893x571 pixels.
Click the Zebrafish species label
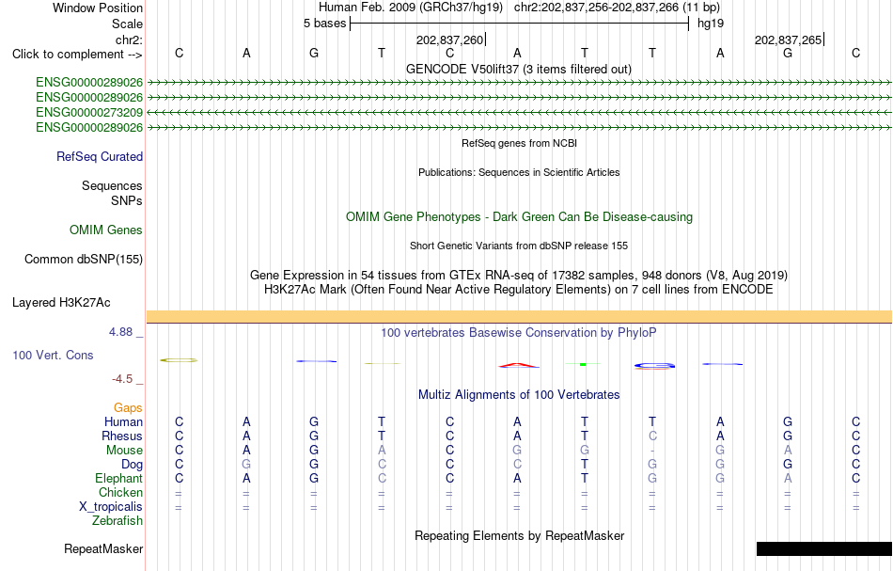point(117,521)
